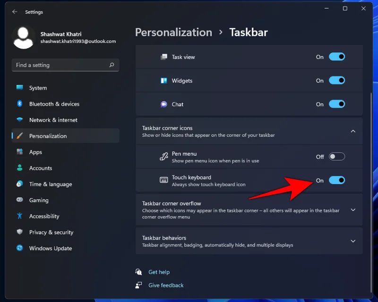378x302 pixels.
Task: Open the Gaming settings icon
Action: click(20, 200)
